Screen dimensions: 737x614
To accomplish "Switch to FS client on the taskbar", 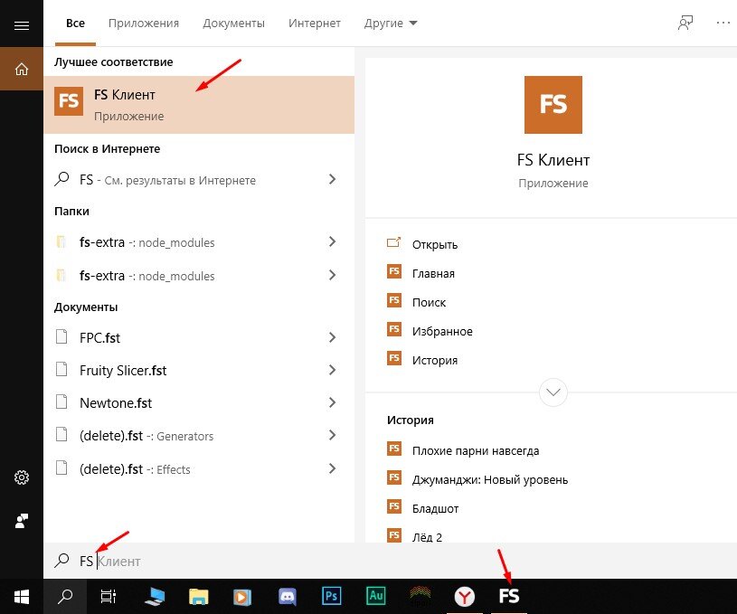I will tap(509, 596).
